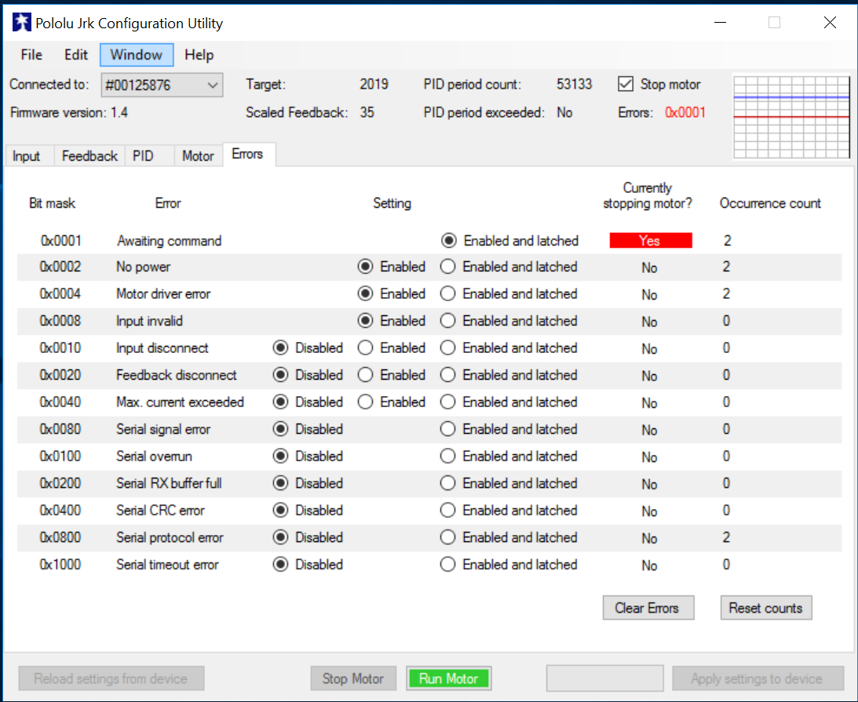Select Enabled and latched for Serial overrun
Image resolution: width=858 pixels, height=702 pixels.
509,456
